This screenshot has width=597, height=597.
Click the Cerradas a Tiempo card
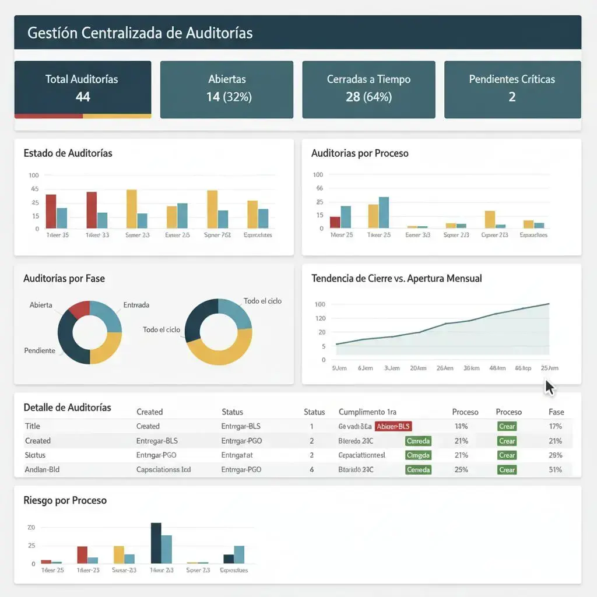(368, 89)
